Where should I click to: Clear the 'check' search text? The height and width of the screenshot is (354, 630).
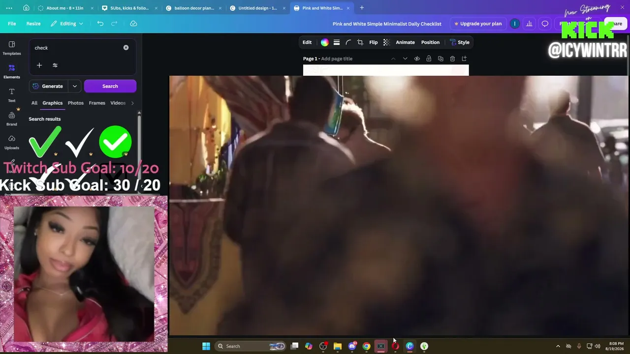point(126,48)
